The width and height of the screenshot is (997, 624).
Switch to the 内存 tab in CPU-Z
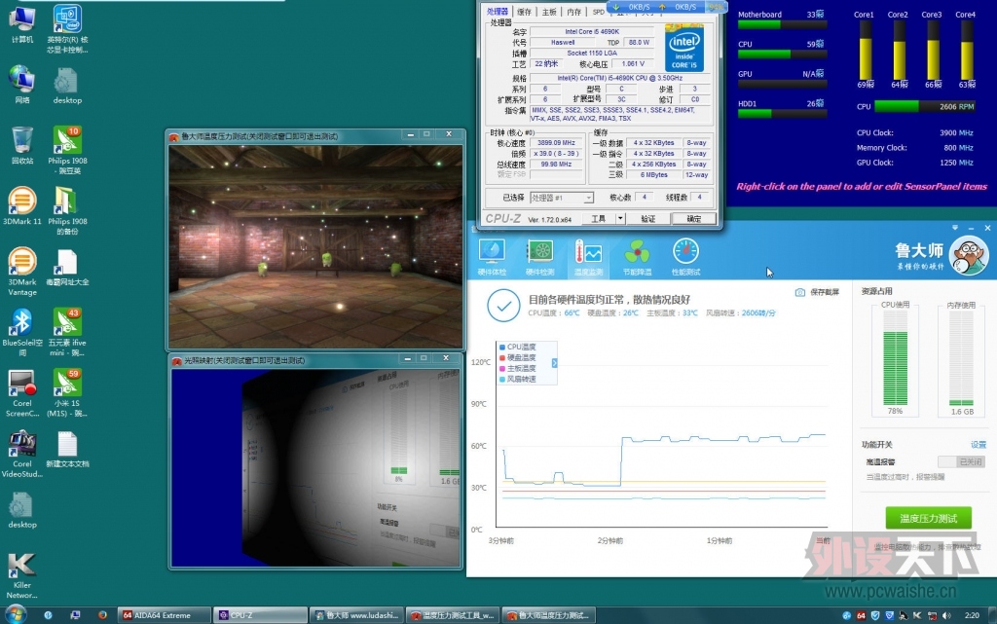click(x=574, y=12)
